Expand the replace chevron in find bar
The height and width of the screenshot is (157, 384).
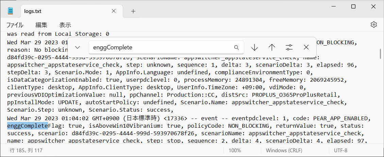[x=78, y=47]
